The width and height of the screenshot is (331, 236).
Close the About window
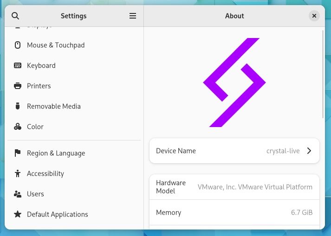tap(314, 16)
